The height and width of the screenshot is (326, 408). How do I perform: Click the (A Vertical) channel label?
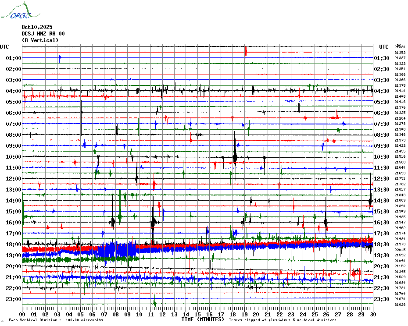point(40,40)
